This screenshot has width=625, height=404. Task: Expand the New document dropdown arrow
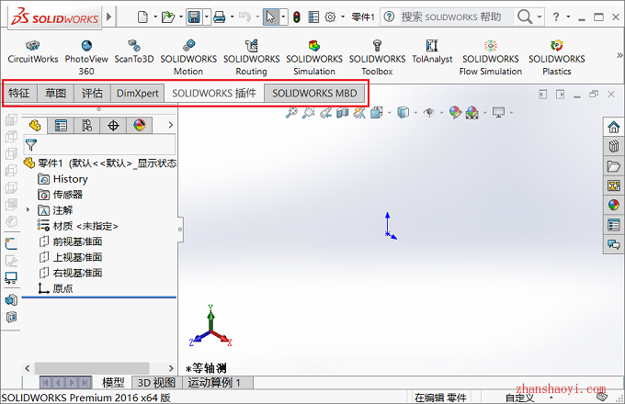point(155,17)
